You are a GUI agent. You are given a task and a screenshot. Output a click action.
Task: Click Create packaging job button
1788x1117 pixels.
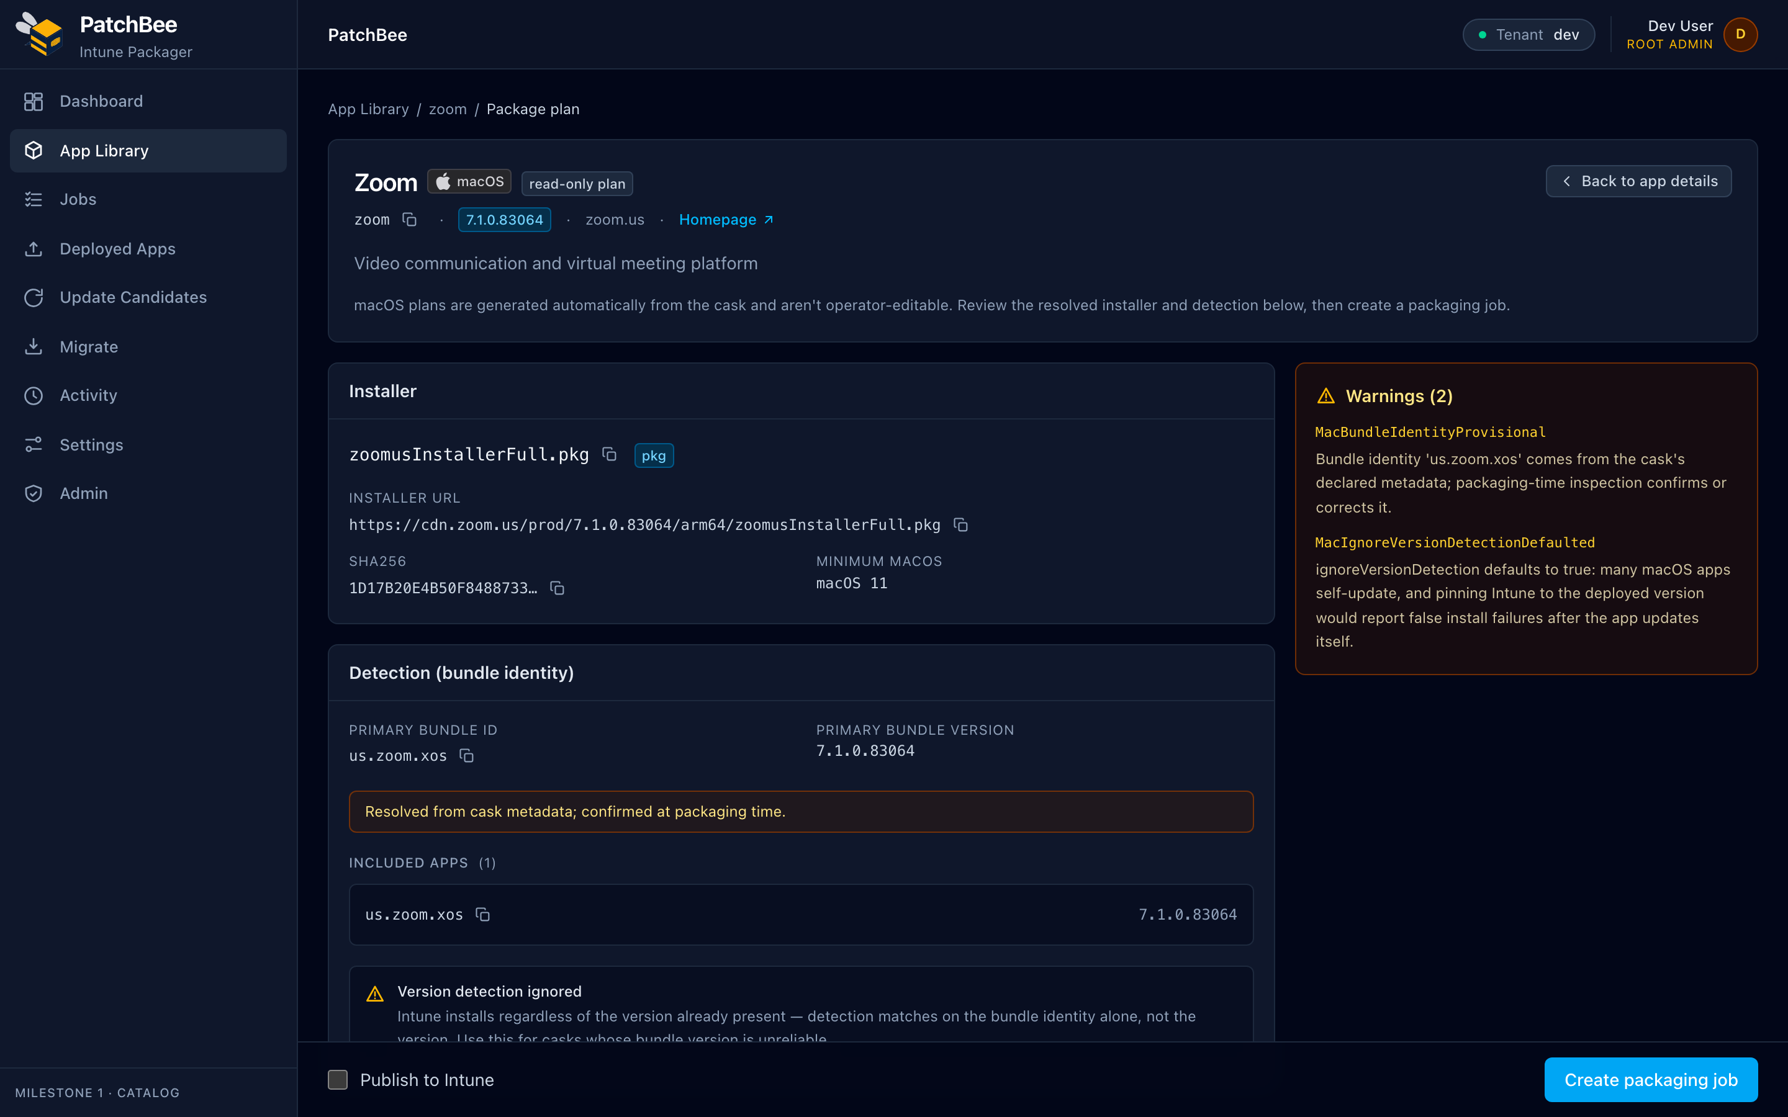[1651, 1079]
